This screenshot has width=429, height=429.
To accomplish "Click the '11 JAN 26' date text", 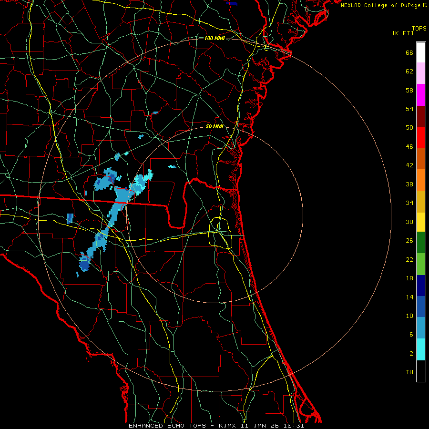I will click(x=261, y=426).
